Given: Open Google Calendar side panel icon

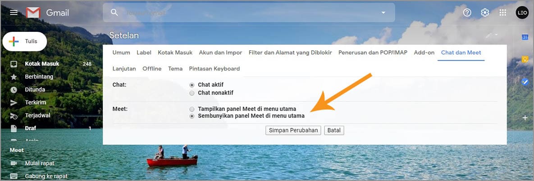Looking at the screenshot, I should tap(525, 37).
